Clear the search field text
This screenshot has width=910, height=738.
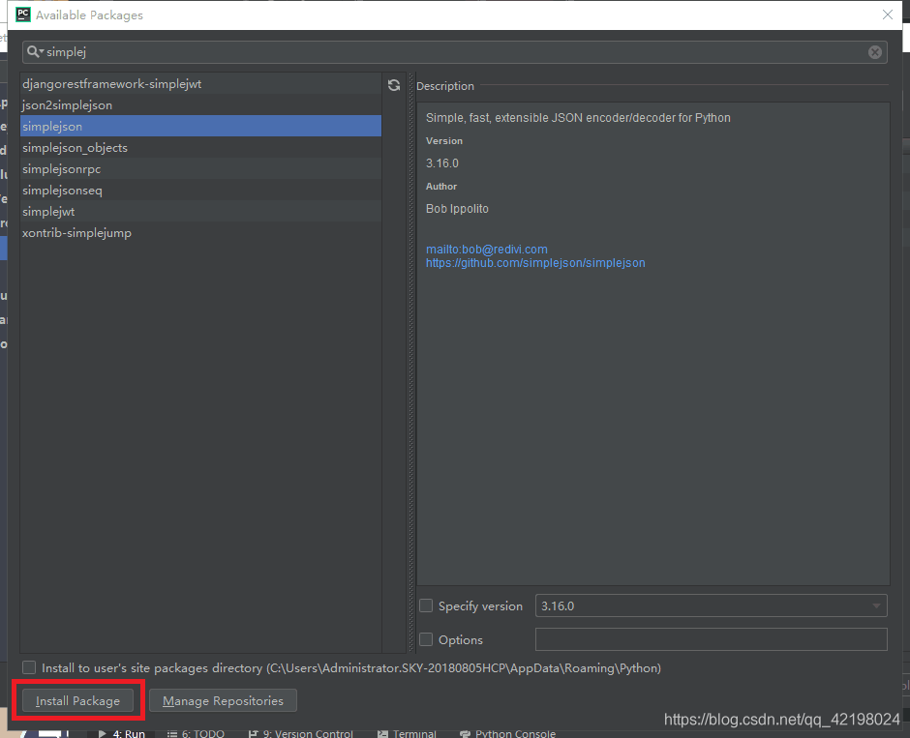(874, 52)
